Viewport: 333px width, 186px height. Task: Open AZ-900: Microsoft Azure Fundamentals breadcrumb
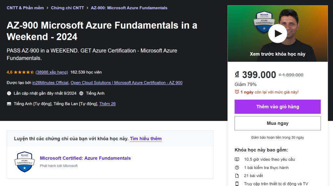click(129, 8)
